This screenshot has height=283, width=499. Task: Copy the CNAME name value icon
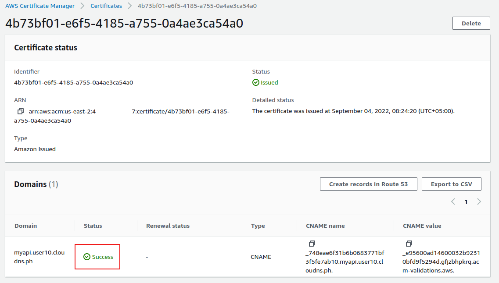[x=312, y=243]
